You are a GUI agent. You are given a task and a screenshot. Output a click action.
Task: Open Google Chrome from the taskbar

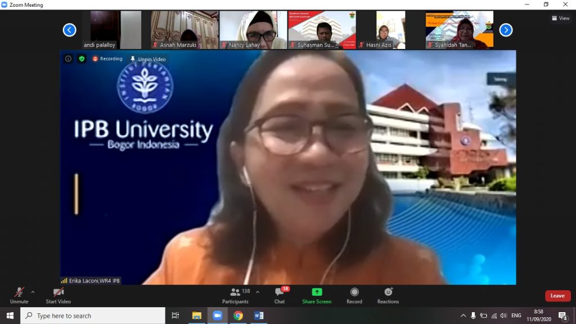tap(238, 316)
